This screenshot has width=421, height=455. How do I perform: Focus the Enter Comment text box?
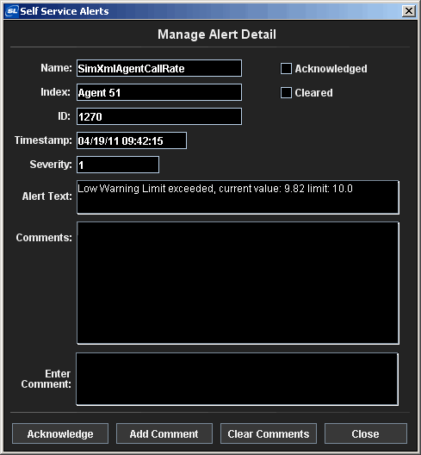pyautogui.click(x=237, y=379)
